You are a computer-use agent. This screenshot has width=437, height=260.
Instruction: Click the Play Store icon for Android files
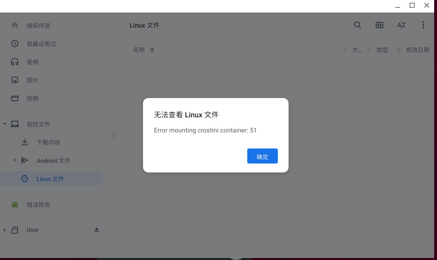point(25,160)
